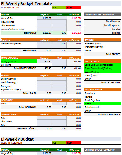Select the Transfer to Savings row
The width and height of the screenshot is (122, 155).
pos(103,47)
